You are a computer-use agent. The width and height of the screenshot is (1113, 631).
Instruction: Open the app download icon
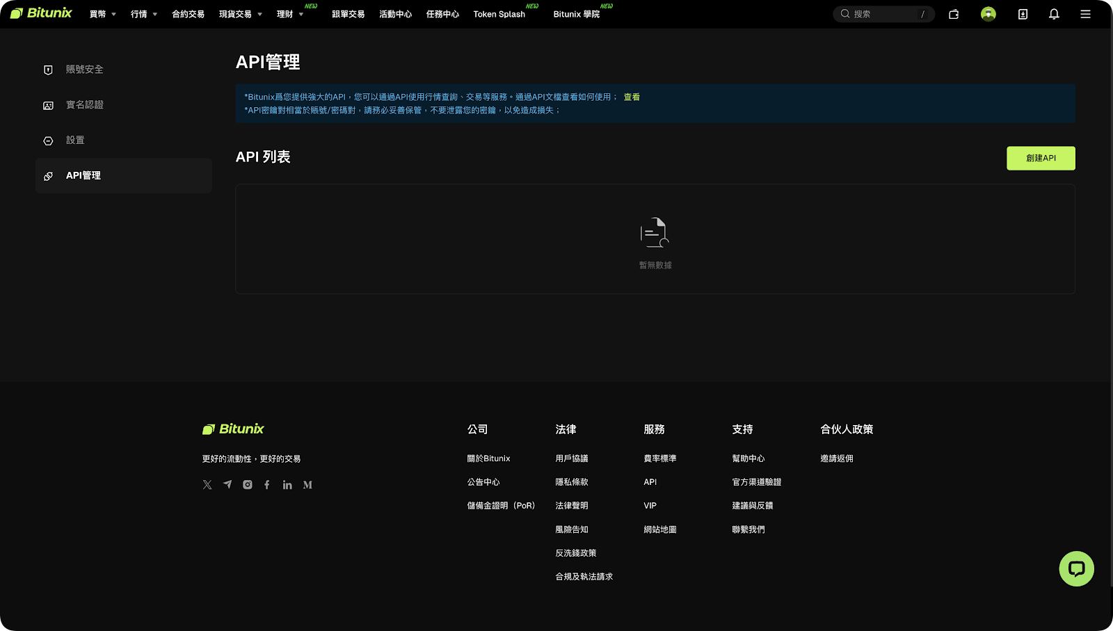click(1023, 14)
